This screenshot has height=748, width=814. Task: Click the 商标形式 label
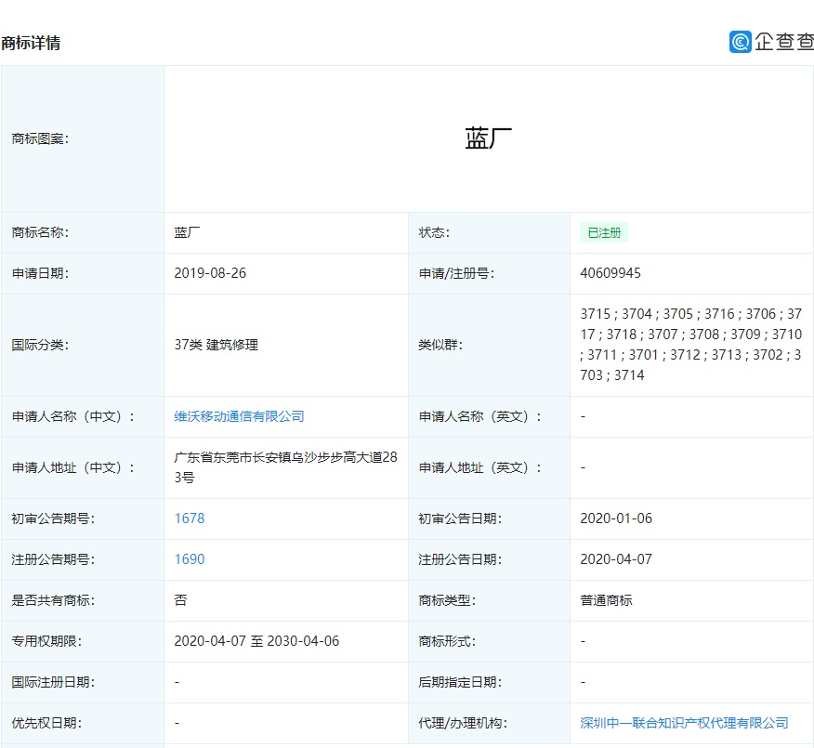pos(447,641)
